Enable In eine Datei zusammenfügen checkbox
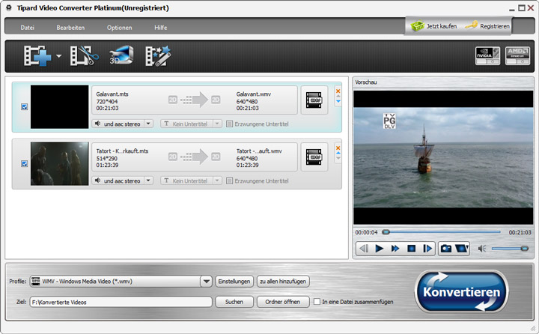 click(317, 302)
